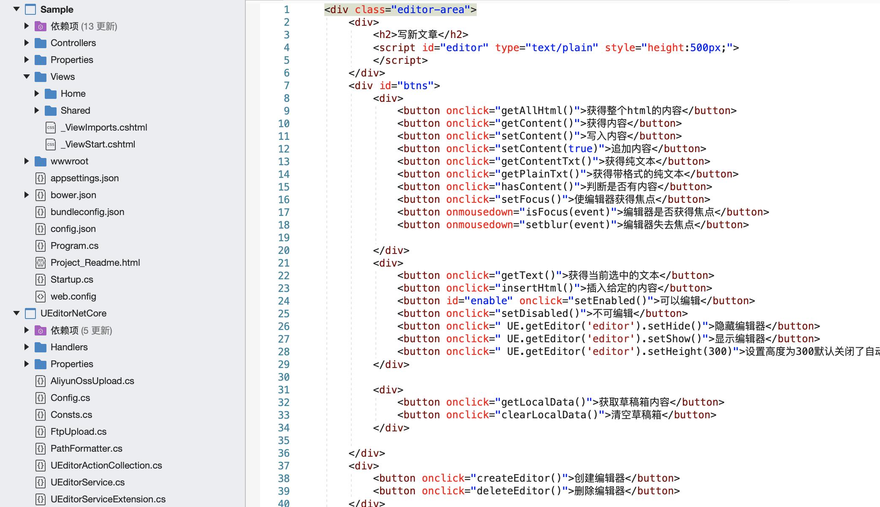
Task: Click the appsettings.json file icon
Action: [41, 178]
